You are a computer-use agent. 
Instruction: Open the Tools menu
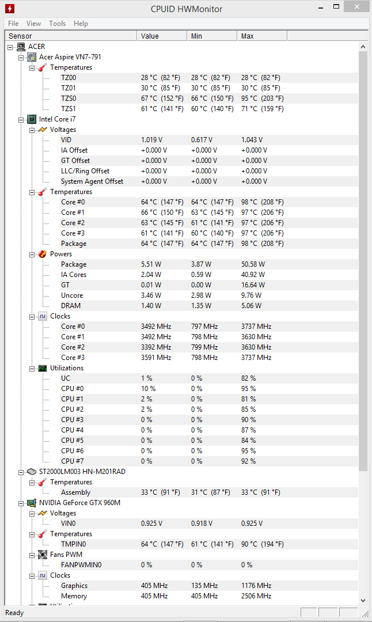point(57,24)
